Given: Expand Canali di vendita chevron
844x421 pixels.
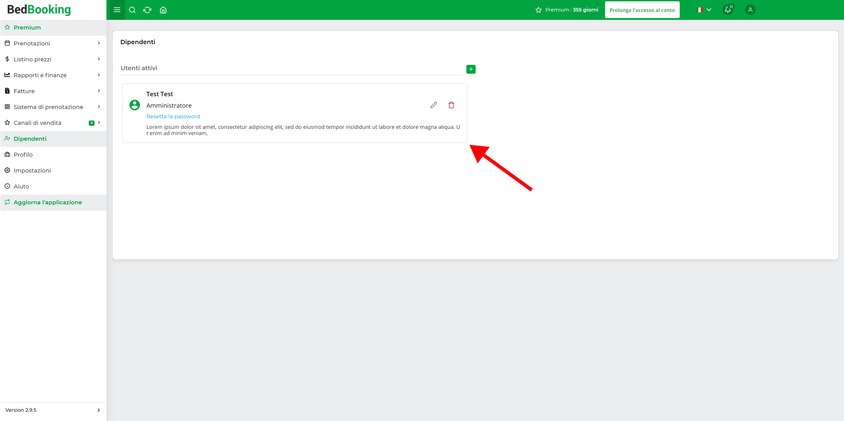Looking at the screenshot, I should [99, 123].
